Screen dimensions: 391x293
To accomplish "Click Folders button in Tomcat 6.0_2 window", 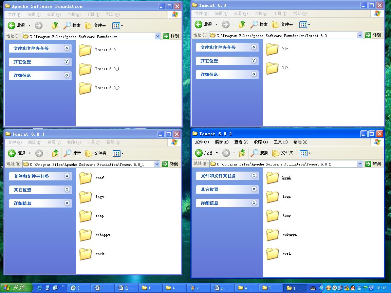I will [283, 153].
